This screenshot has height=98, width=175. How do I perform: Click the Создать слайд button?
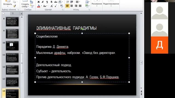tap(25, 4)
